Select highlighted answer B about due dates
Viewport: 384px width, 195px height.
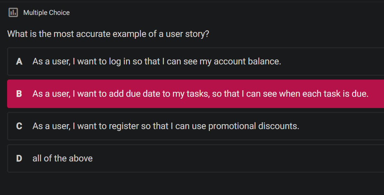click(x=196, y=93)
